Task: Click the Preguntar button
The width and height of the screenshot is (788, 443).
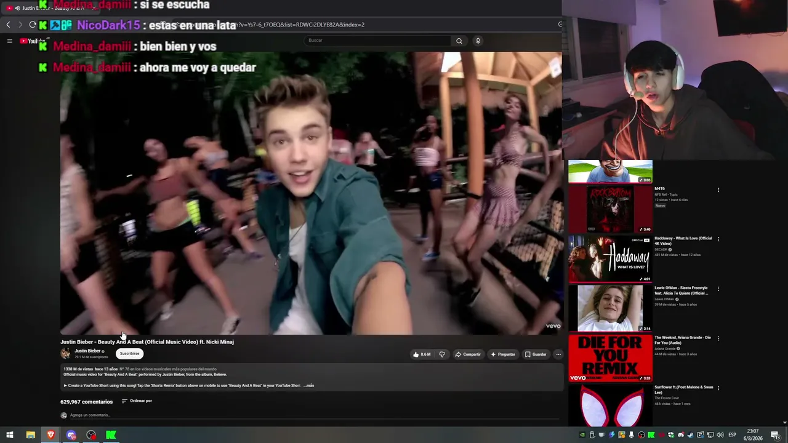Action: pyautogui.click(x=503, y=354)
